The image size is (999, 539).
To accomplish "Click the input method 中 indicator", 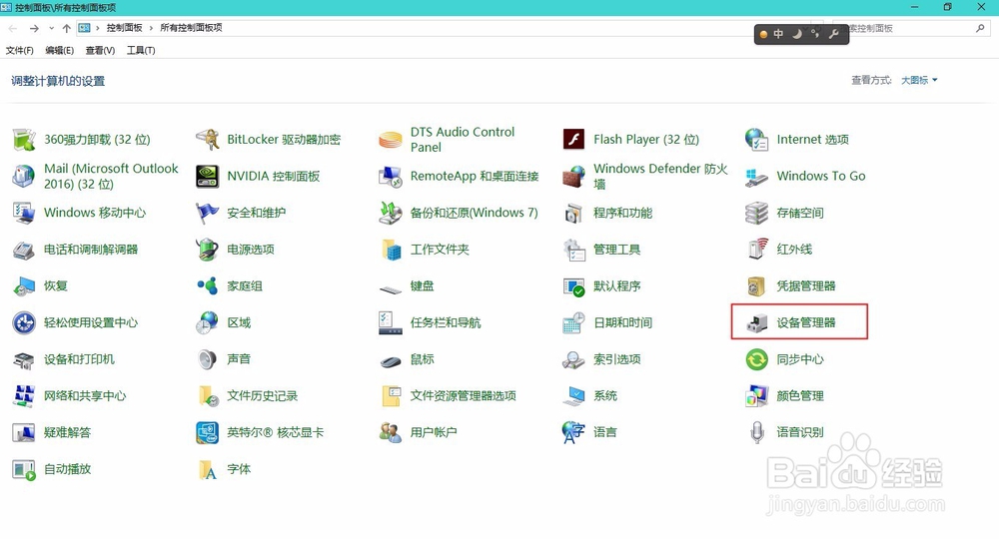I will [x=778, y=34].
